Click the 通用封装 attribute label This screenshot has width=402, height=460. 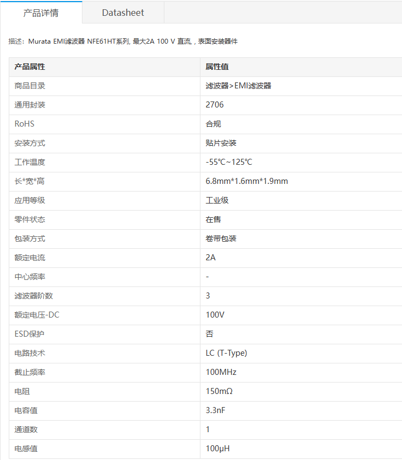point(29,105)
